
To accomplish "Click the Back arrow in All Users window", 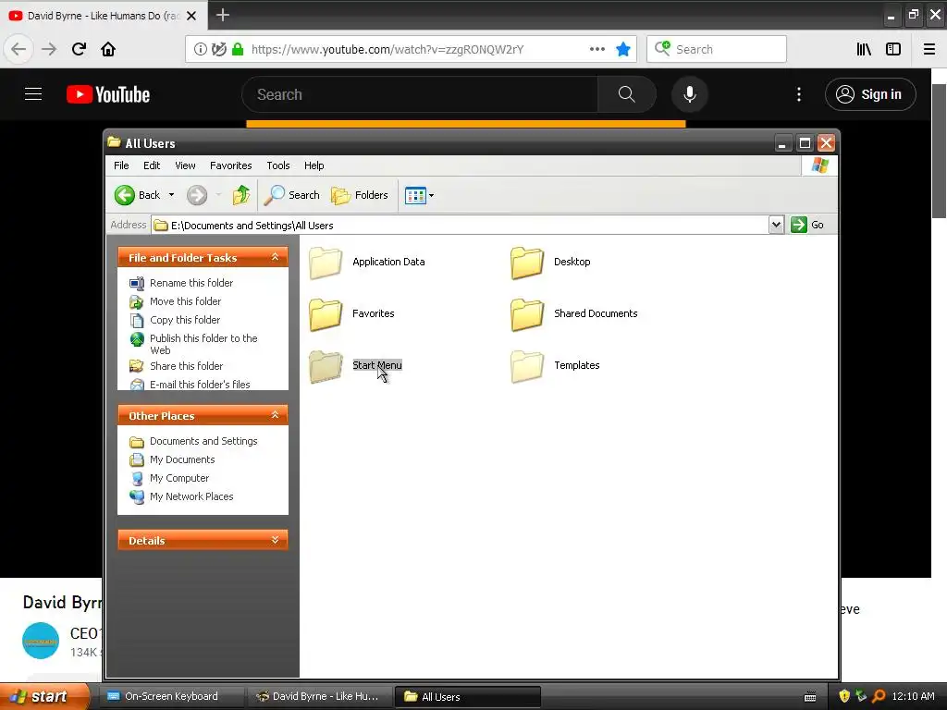I will pyautogui.click(x=125, y=195).
